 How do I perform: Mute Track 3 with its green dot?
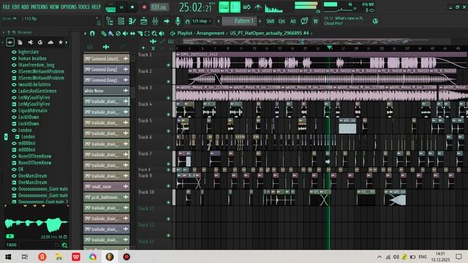pos(168,98)
